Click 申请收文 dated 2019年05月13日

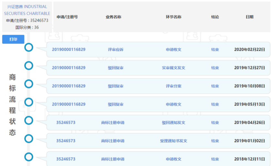click(174, 104)
